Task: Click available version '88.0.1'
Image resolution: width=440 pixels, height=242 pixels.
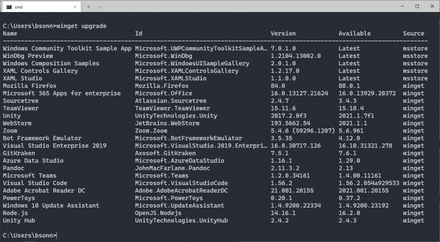Action: [349, 85]
